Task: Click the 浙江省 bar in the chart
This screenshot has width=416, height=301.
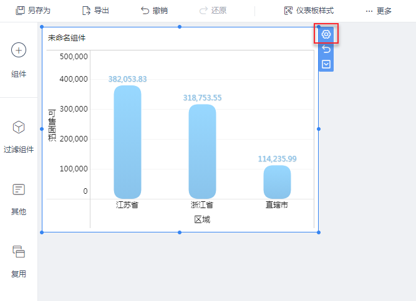Action: [202, 151]
